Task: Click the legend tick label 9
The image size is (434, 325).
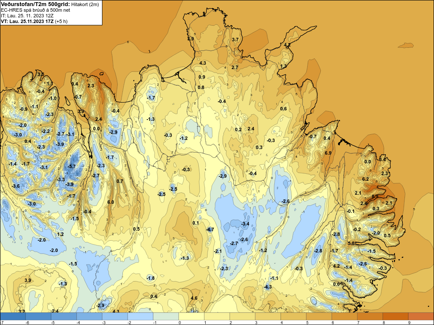Action: 408,322
